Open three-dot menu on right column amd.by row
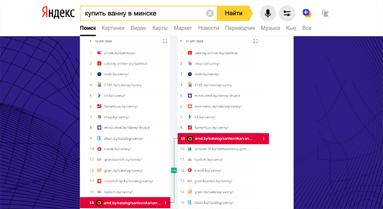383x209 pixels. (264, 139)
